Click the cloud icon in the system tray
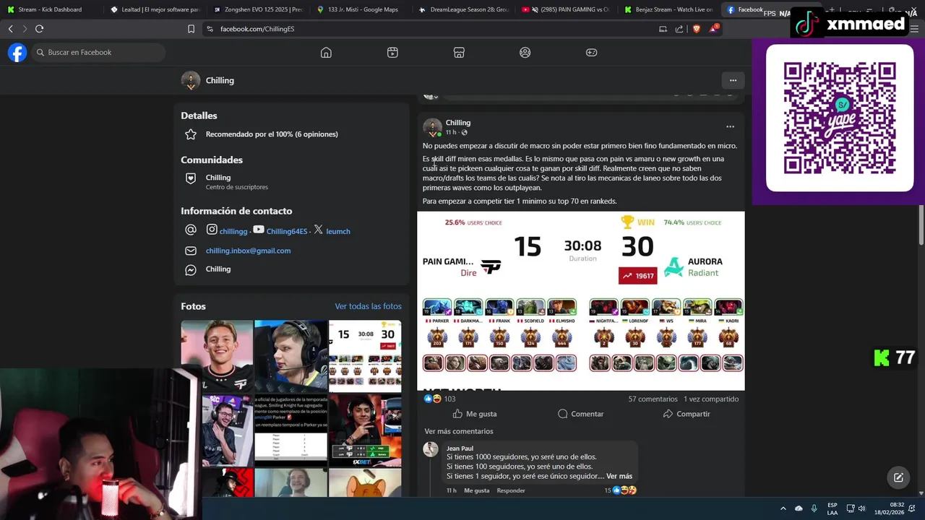This screenshot has width=925, height=520. (x=799, y=508)
